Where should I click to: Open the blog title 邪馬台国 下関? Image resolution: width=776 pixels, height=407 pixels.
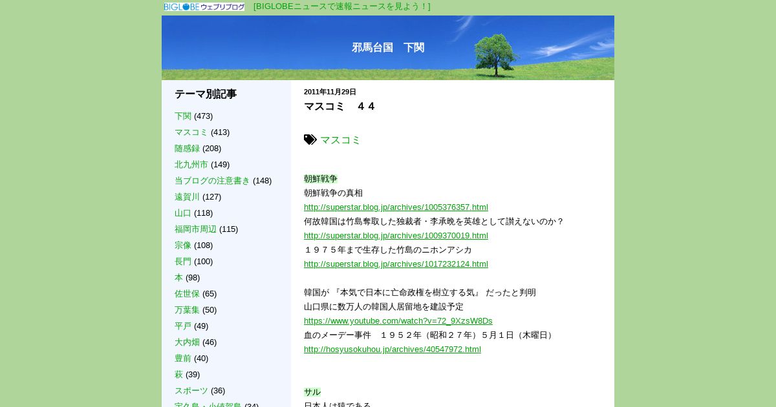[388, 48]
